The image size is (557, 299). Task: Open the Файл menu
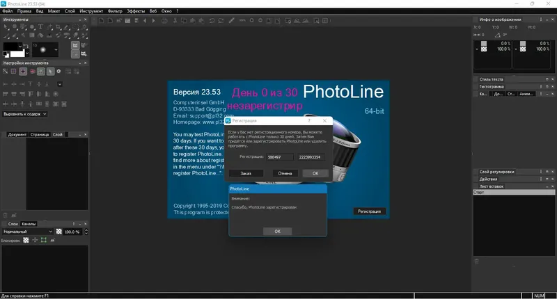pos(8,11)
